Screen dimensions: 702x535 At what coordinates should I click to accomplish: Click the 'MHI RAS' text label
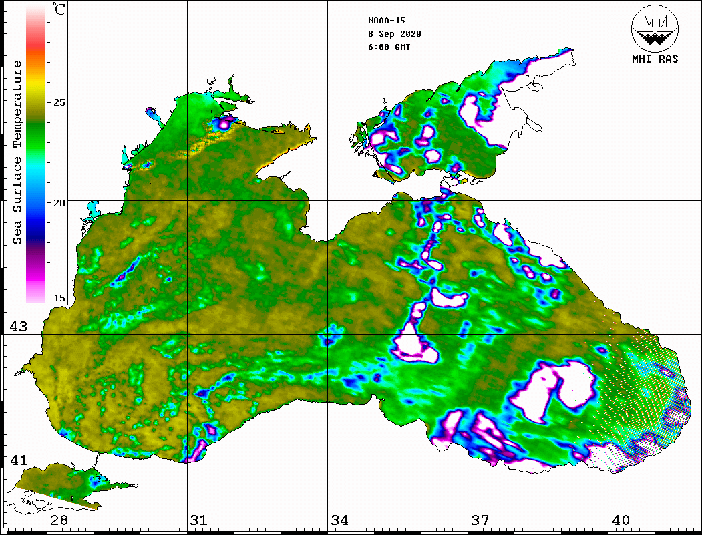(x=655, y=59)
